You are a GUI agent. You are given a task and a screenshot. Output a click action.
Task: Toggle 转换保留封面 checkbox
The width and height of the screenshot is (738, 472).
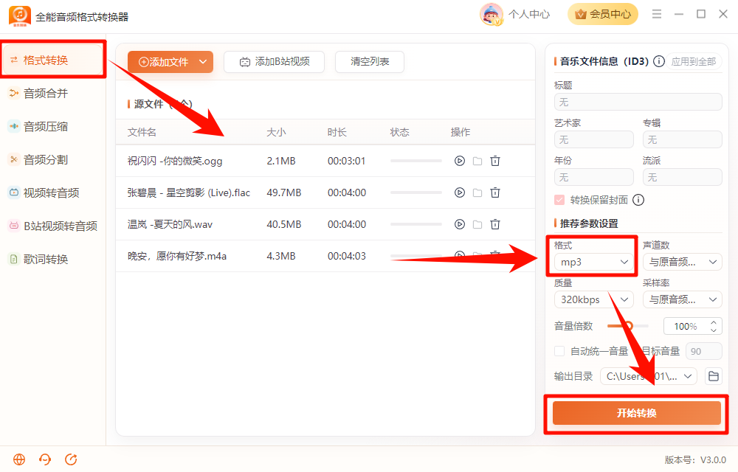pyautogui.click(x=559, y=200)
